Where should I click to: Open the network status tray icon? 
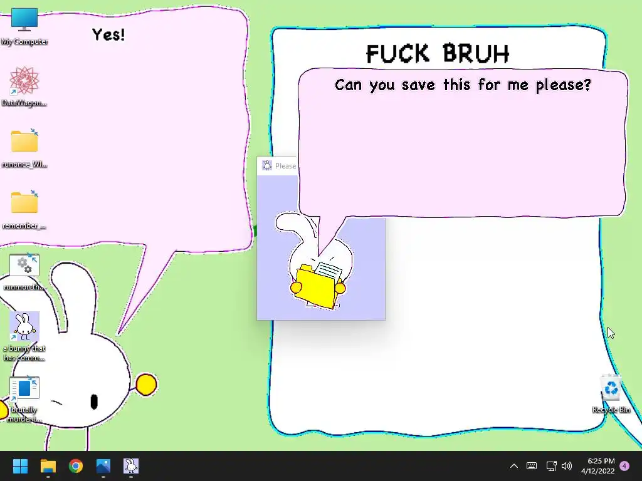pyautogui.click(x=551, y=466)
